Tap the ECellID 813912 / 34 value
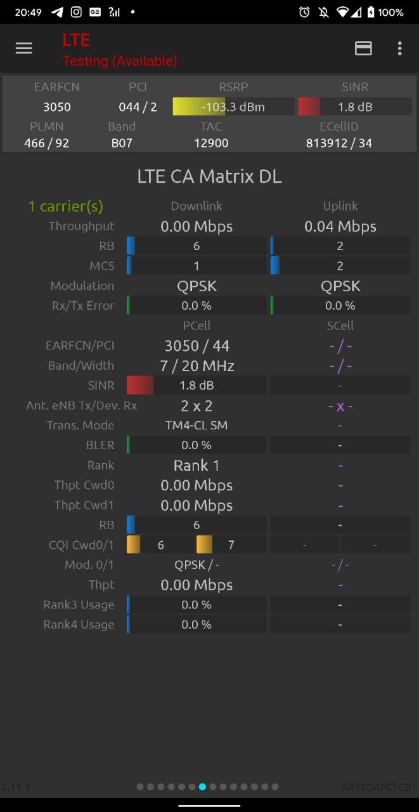 339,143
